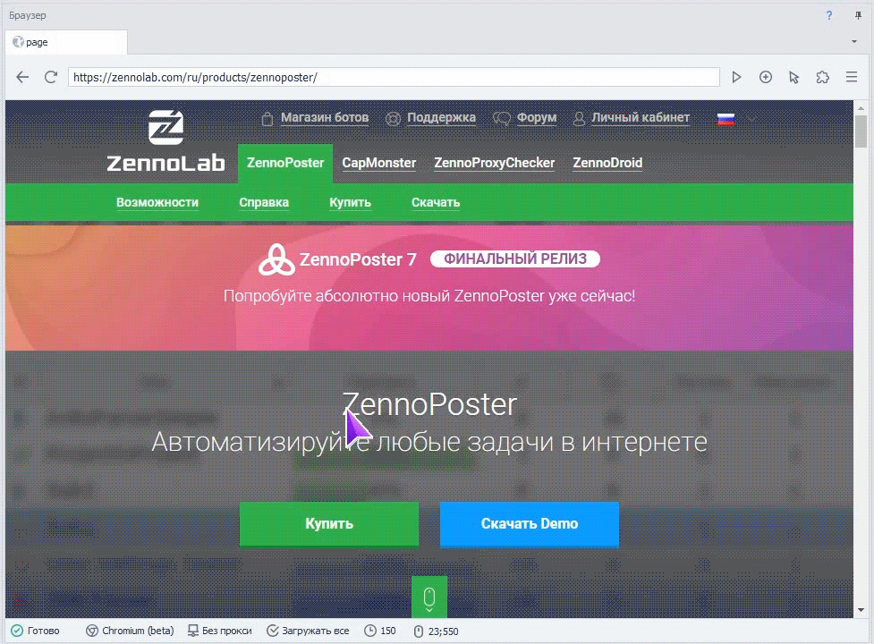The height and width of the screenshot is (644, 874).
Task: Open the Загружать все loading mode setting
Action: 309,631
